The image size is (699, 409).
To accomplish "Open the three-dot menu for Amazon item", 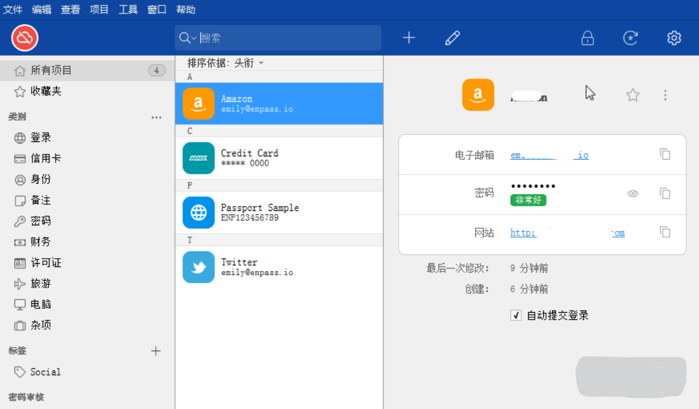I will click(x=665, y=95).
